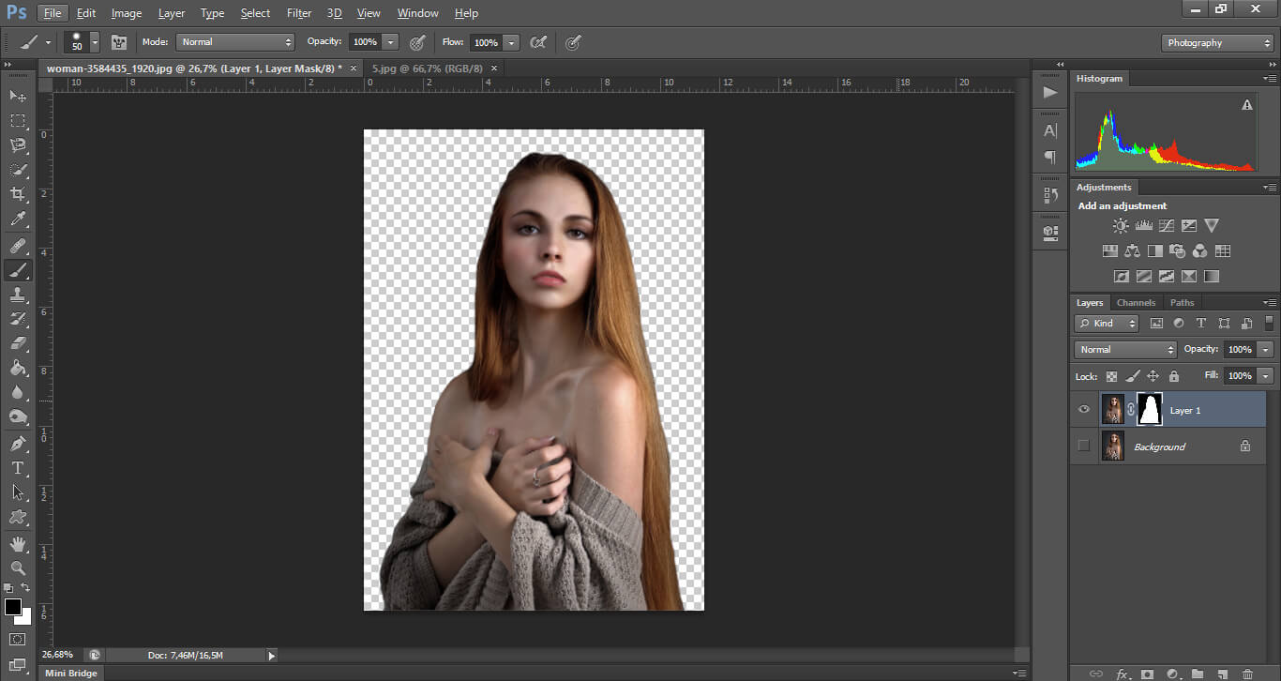
Task: Toggle lock image pixels brush icon
Action: [x=1133, y=376]
